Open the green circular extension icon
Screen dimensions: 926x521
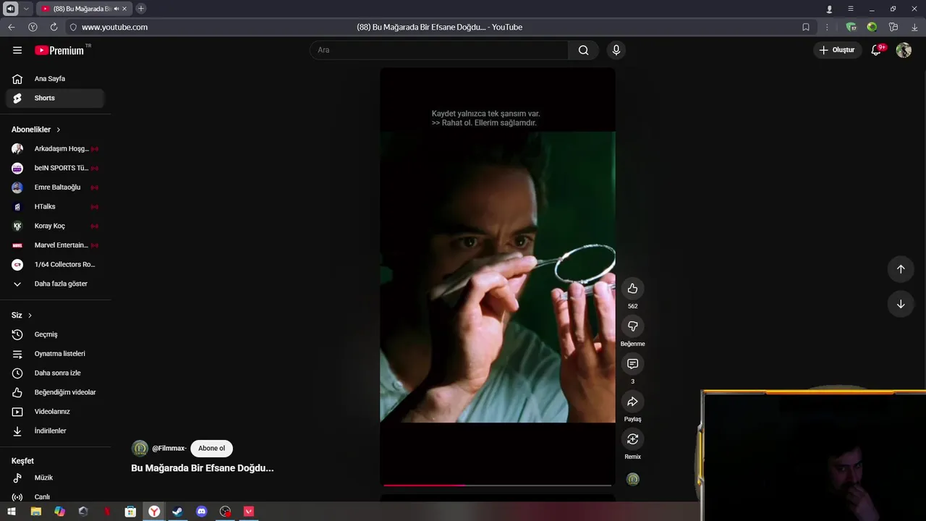pyautogui.click(x=872, y=27)
